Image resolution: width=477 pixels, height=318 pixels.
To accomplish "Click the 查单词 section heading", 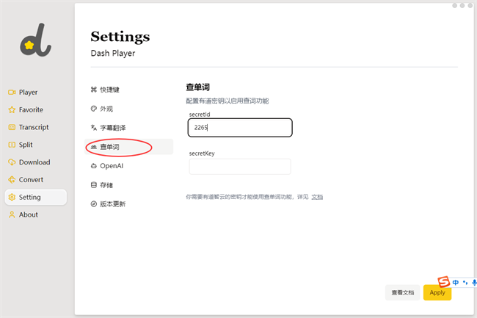I will [197, 87].
